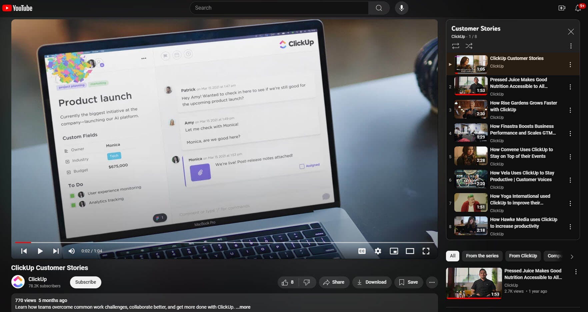Dislike the video thumbs down
The width and height of the screenshot is (588, 312).
point(307,282)
